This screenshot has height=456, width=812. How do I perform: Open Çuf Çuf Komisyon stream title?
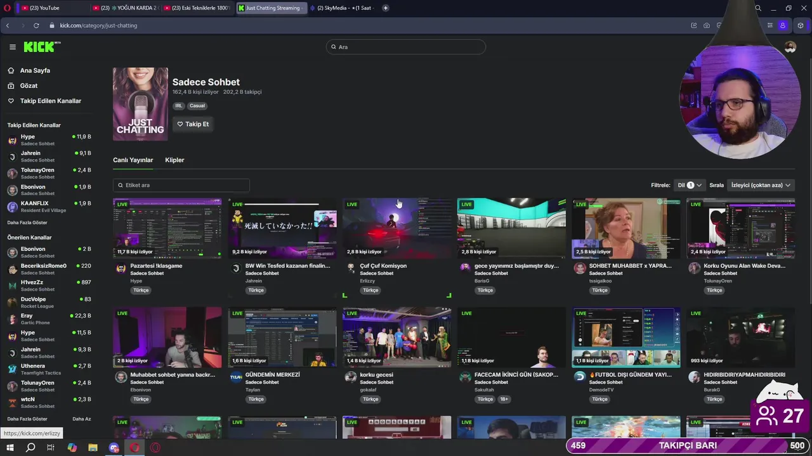383,266
